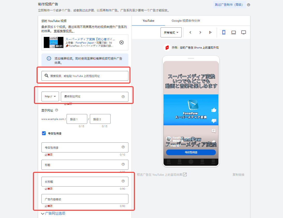Remove the added FonePaw video
Image resolution: width=283 pixels, height=218 pixels.
121,43
